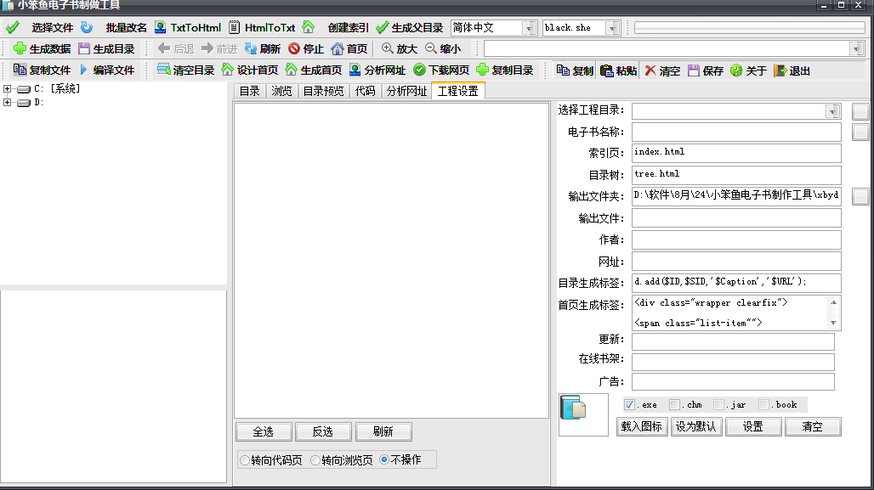Click the book icon thumbnail preview
Viewport: 874px width, 490px height.
point(582,414)
